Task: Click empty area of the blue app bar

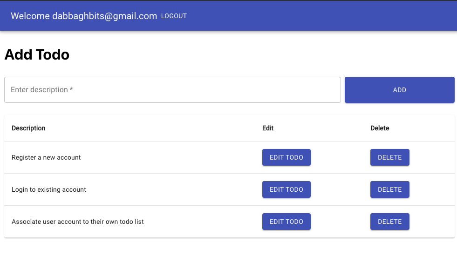Action: tap(326, 16)
